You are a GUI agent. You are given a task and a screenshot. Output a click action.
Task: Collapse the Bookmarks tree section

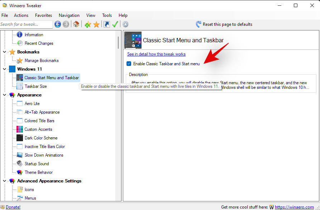pyautogui.click(x=5, y=52)
